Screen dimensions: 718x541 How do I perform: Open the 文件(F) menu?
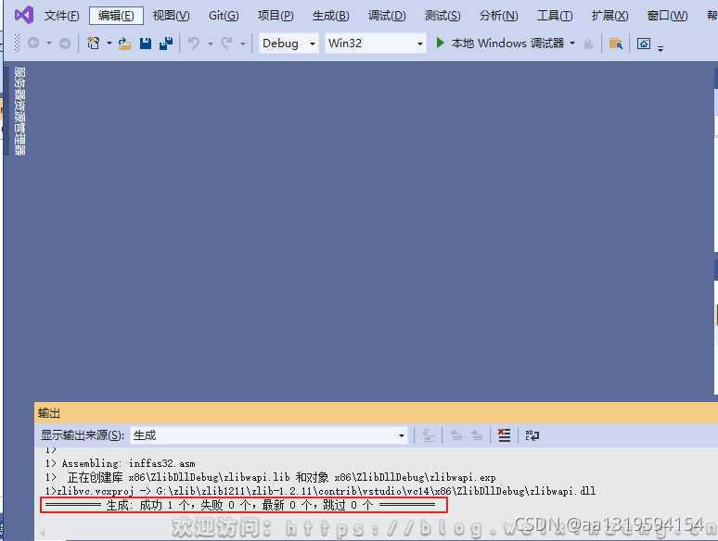pyautogui.click(x=61, y=16)
